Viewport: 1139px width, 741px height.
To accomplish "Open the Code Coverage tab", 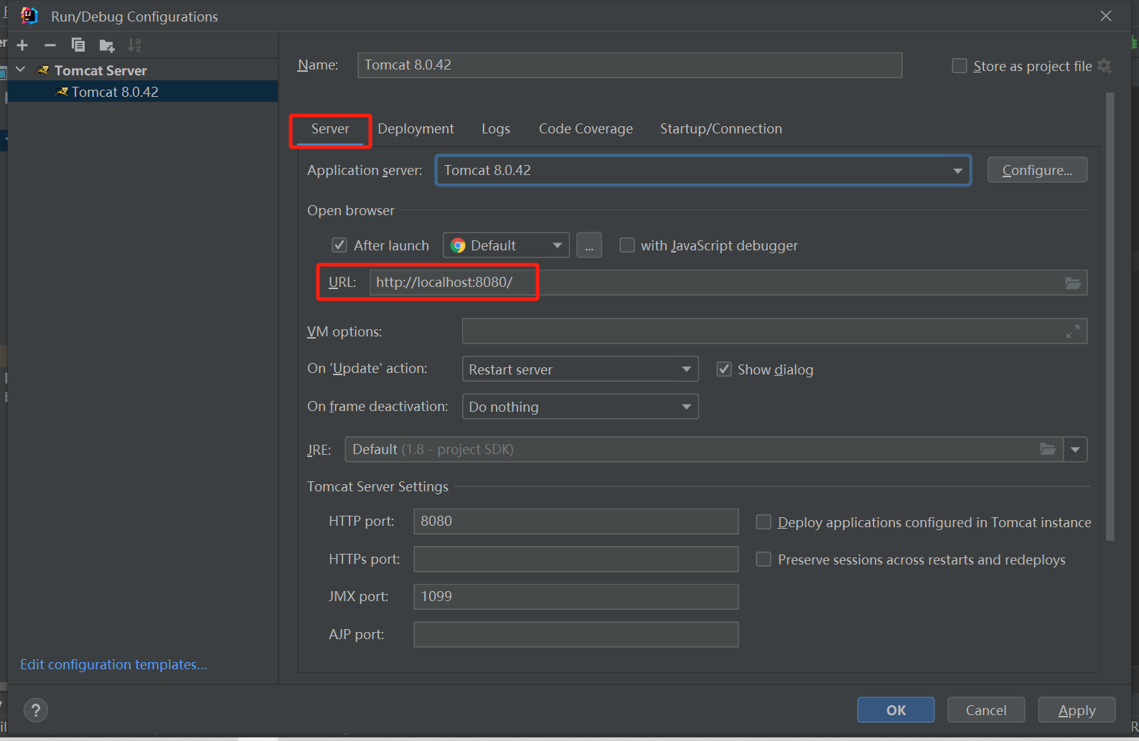I will (x=586, y=129).
